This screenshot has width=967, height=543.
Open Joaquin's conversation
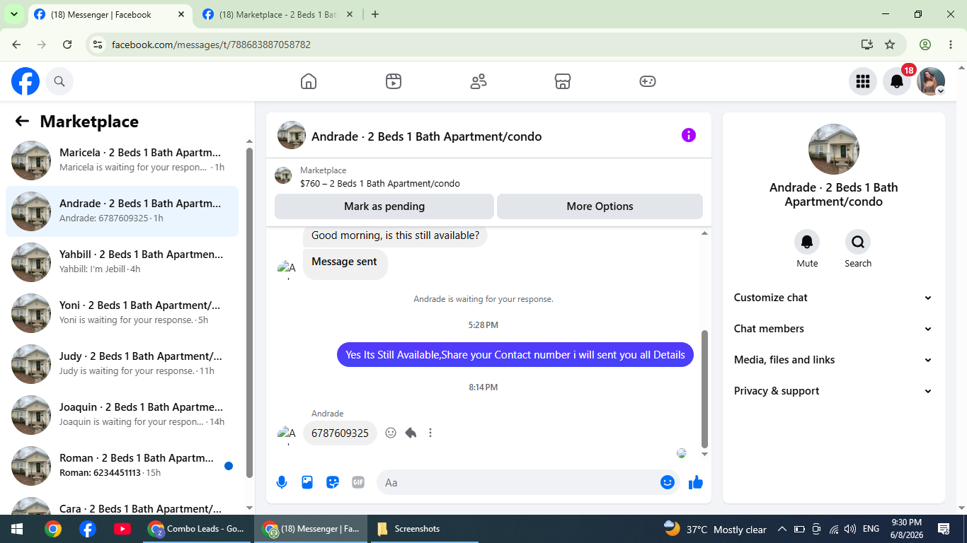[x=122, y=415]
